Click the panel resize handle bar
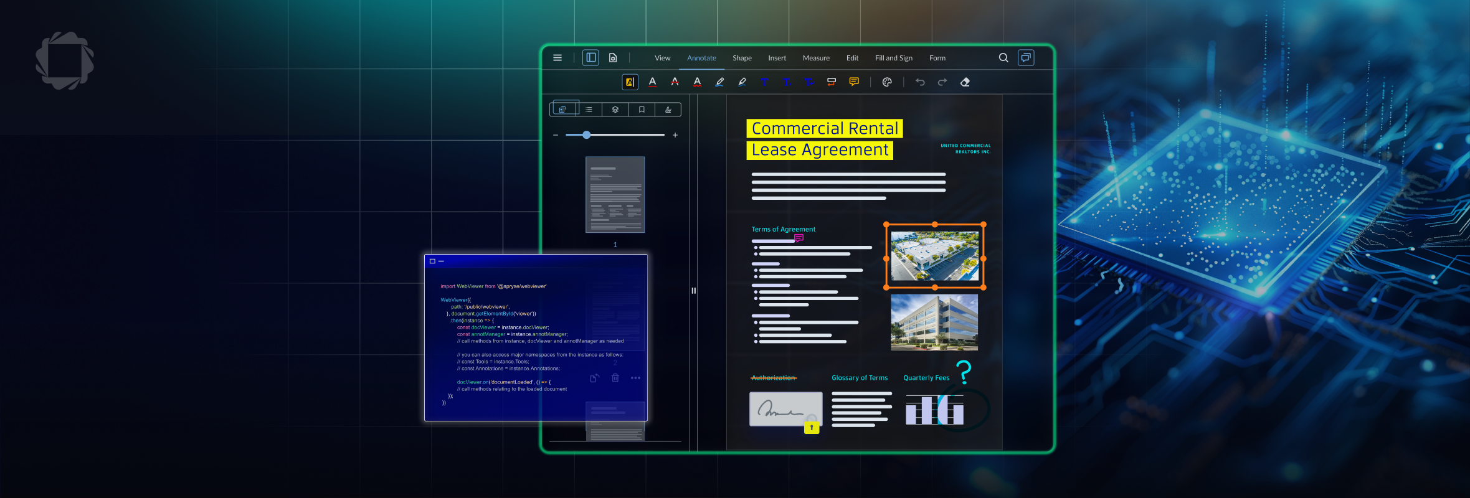Image resolution: width=1470 pixels, height=498 pixels. coord(693,290)
